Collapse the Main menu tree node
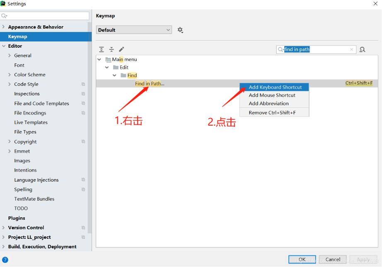The height and width of the screenshot is (267, 382). [99, 60]
